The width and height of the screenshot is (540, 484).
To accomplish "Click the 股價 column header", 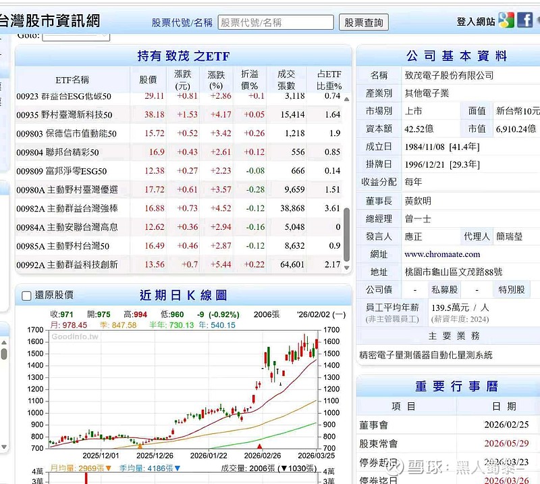I will [148, 80].
